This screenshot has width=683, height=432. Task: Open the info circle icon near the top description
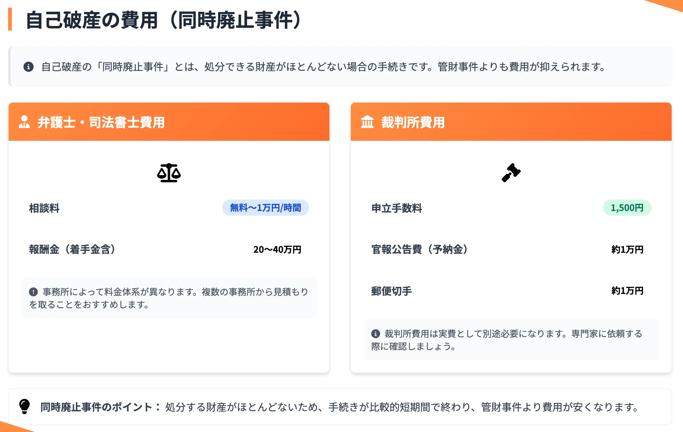29,66
